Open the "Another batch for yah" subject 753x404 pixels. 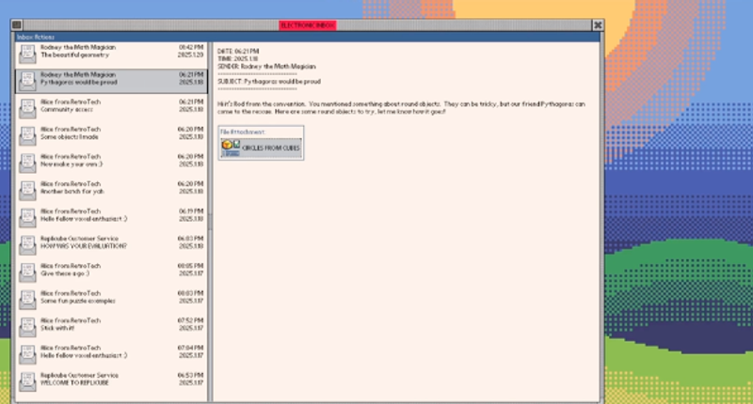[72, 192]
